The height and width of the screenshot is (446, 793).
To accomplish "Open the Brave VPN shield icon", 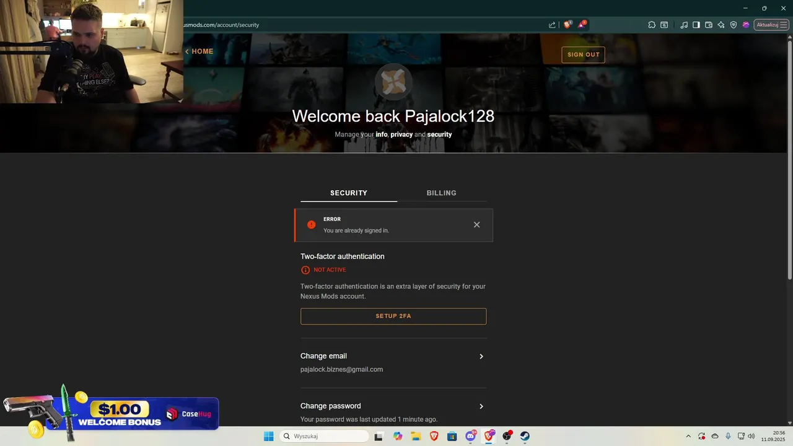I will click(x=734, y=25).
